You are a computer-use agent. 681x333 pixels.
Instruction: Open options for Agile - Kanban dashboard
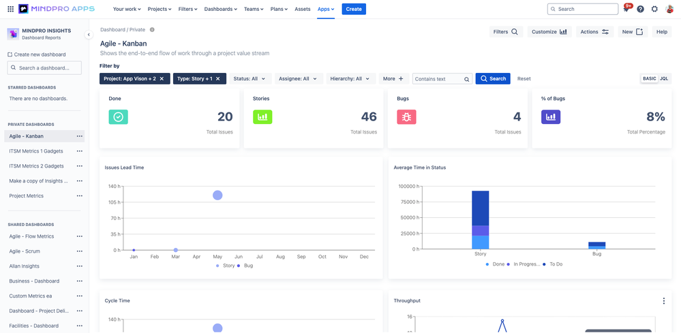(80, 136)
